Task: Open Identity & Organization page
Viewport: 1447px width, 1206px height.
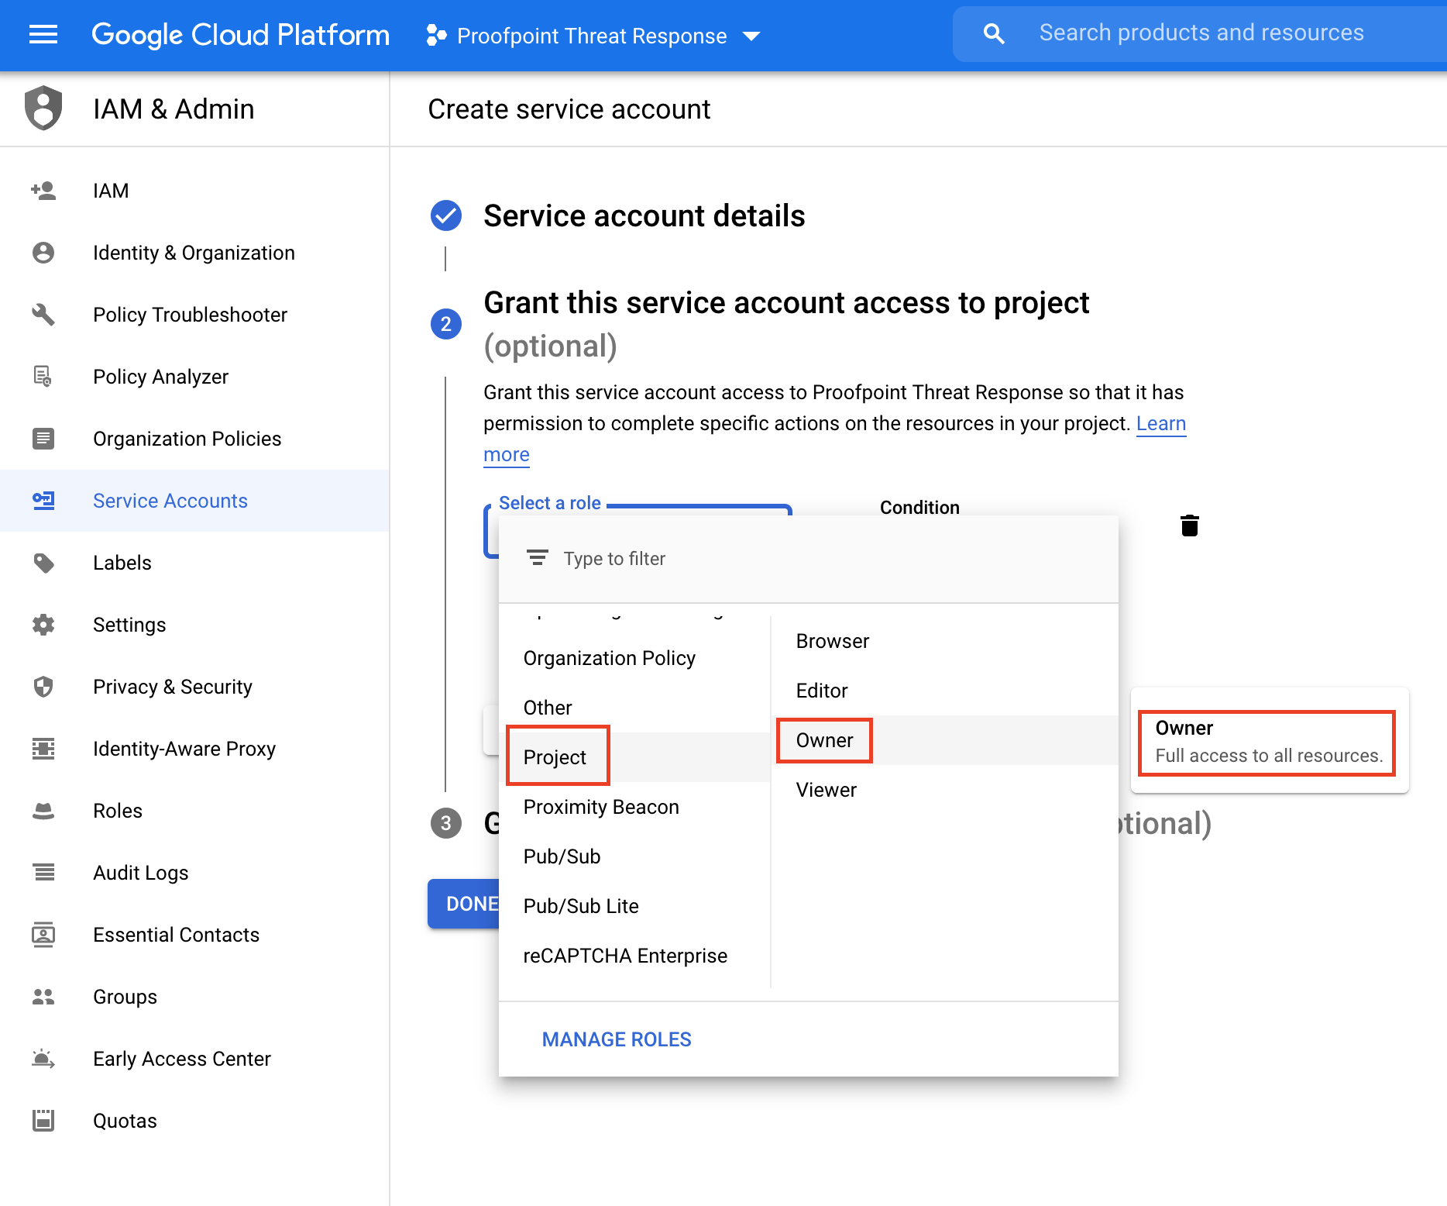Action: (194, 253)
